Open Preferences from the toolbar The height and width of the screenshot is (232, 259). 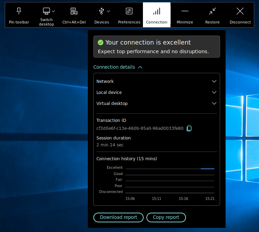pyautogui.click(x=129, y=11)
